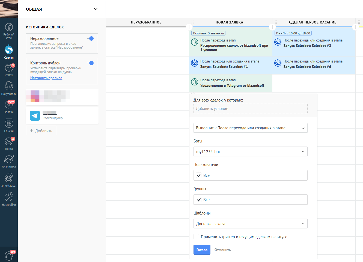Click the Готово button
363x262 pixels.
pos(202,250)
